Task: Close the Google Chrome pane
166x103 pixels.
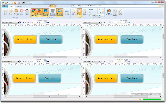Action: (81, 20)
